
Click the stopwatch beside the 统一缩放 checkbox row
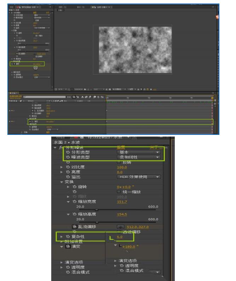point(75,192)
